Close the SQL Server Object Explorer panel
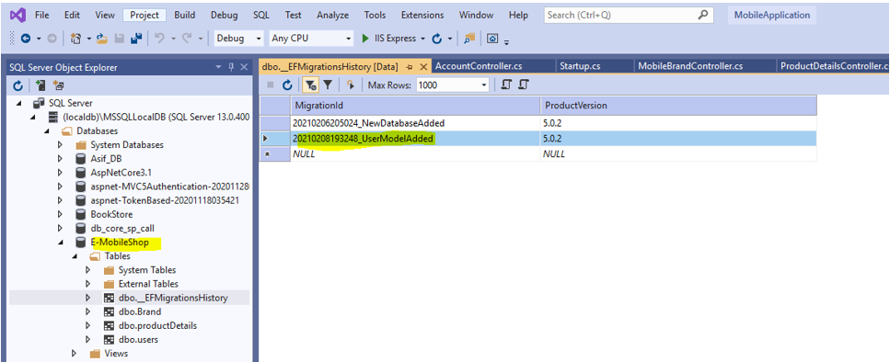This screenshot has height=362, width=890. pyautogui.click(x=244, y=67)
